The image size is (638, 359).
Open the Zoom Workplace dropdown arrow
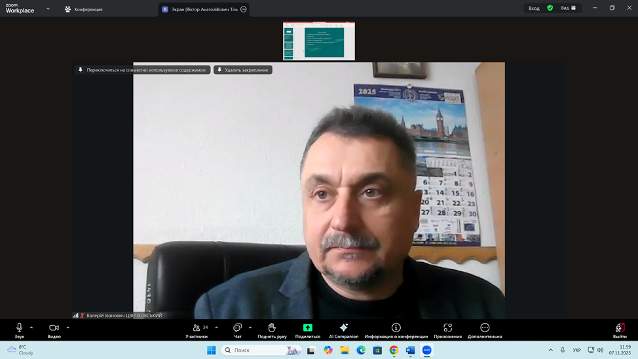coord(48,9)
